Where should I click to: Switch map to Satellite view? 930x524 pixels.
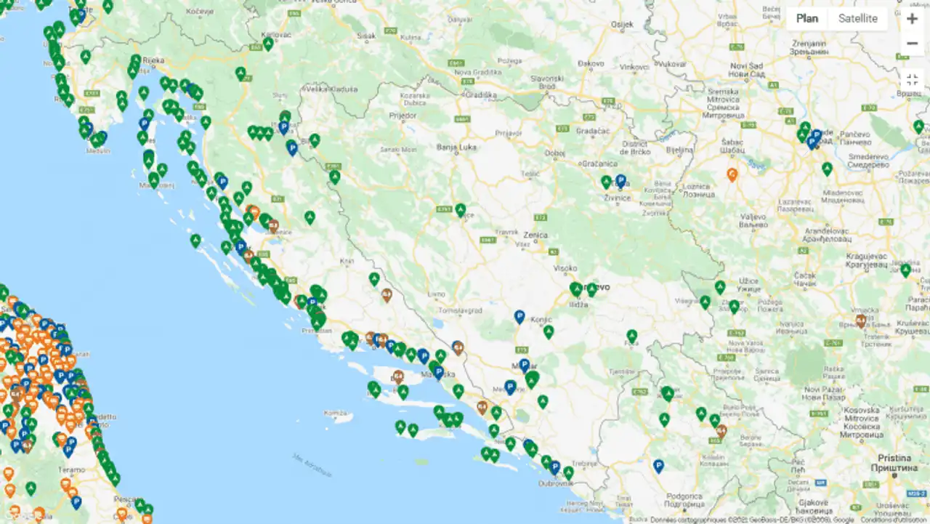coord(857,19)
